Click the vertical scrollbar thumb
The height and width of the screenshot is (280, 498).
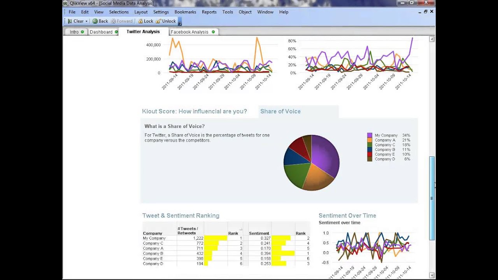pyautogui.click(x=431, y=198)
